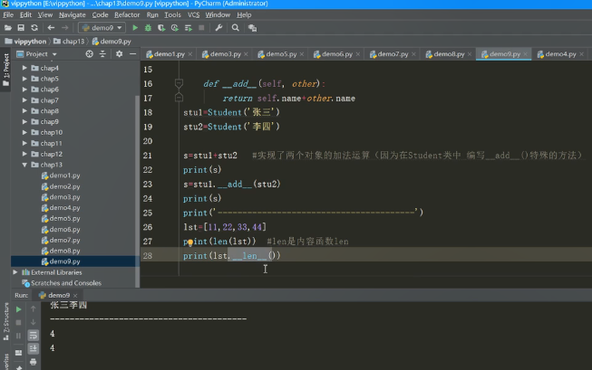Expand the chap5 folder
The width and height of the screenshot is (592, 370).
pos(24,79)
